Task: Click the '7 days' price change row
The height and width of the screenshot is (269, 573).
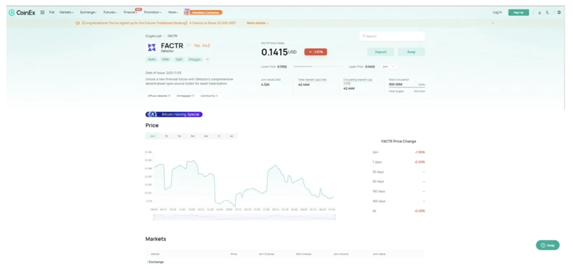Action: [x=399, y=162]
